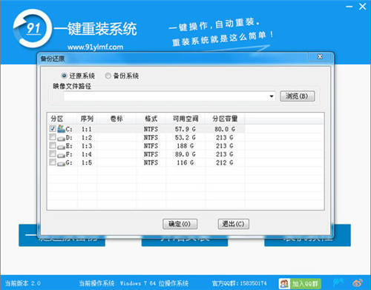Click the 1:2 sequence cell
The width and height of the screenshot is (371, 290).
pos(87,137)
